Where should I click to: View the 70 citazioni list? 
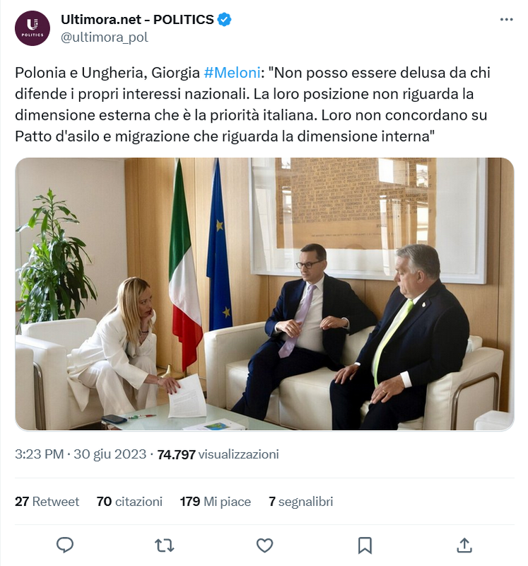[x=129, y=502]
